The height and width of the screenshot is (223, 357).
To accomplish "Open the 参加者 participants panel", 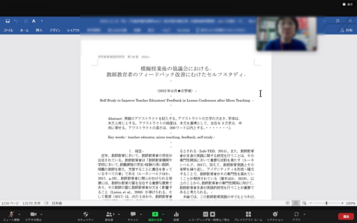I will [x=109, y=216].
